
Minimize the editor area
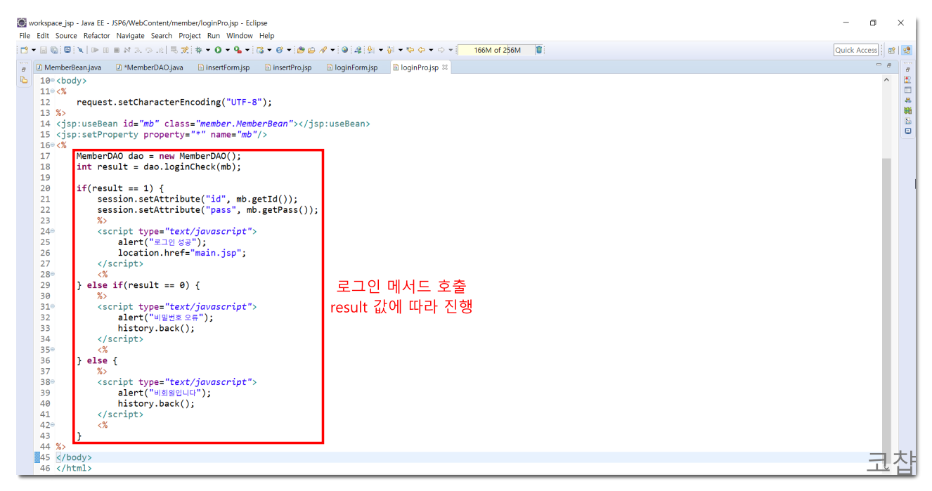tap(879, 65)
